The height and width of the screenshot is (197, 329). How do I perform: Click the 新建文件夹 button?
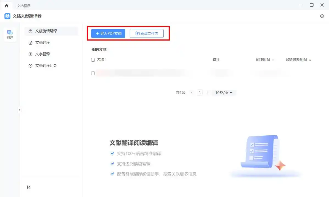click(x=147, y=33)
